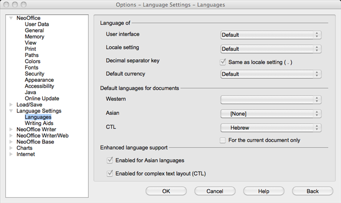Select Security in the options tree
341x203 pixels.
pyautogui.click(x=35, y=74)
